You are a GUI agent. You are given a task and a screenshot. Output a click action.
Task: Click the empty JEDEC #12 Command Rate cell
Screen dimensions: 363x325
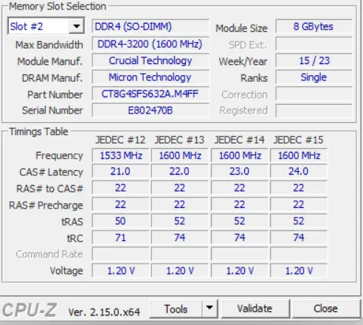(x=120, y=254)
